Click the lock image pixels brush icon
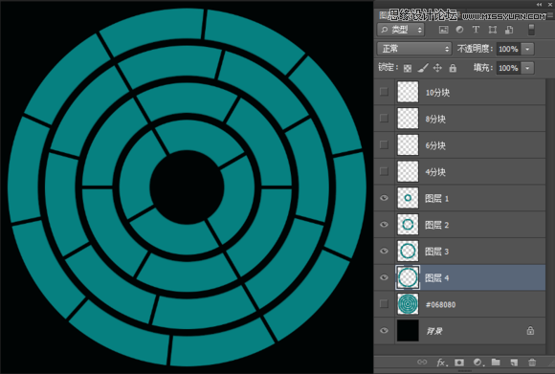The height and width of the screenshot is (374, 555). (x=423, y=68)
